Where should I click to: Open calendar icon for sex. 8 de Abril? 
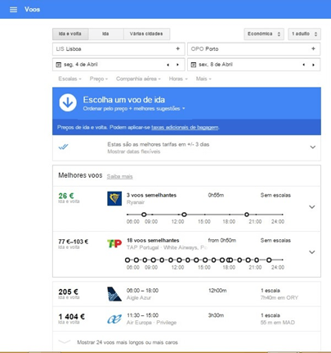[x=194, y=65]
